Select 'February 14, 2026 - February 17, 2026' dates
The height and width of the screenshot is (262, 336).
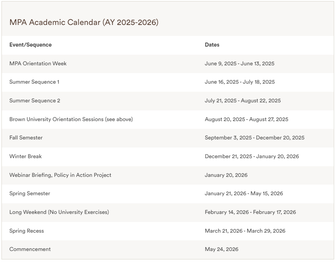click(250, 212)
